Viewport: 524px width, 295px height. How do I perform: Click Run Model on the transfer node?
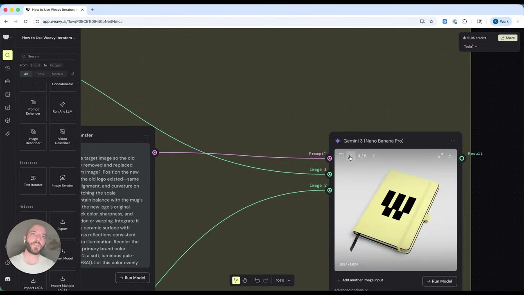coord(133,278)
